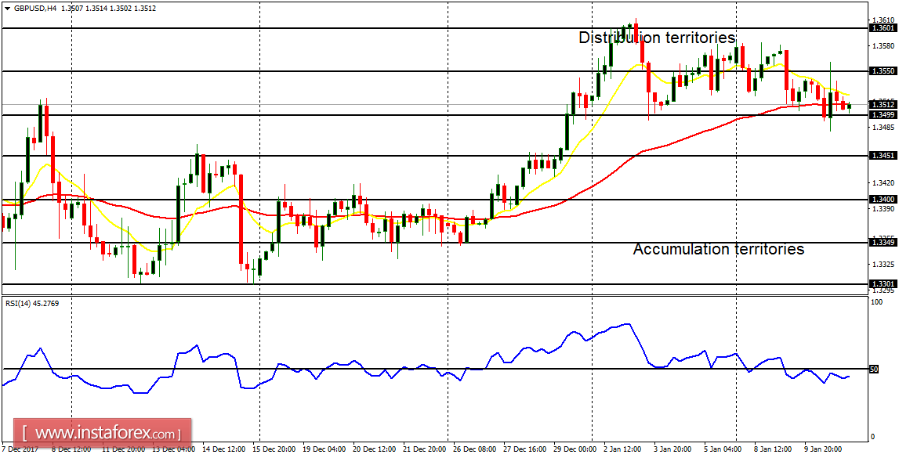Click the Accumulation territories annotation
Screen dimensions: 899x458
click(x=719, y=250)
